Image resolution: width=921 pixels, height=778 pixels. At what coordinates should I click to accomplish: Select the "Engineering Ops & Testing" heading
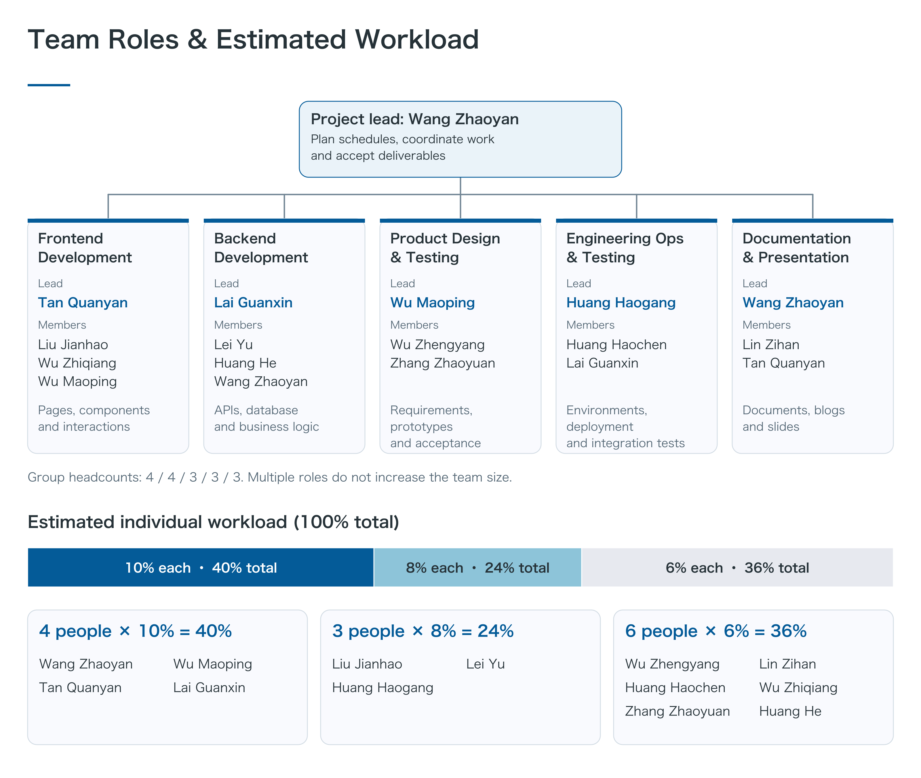[x=625, y=248]
